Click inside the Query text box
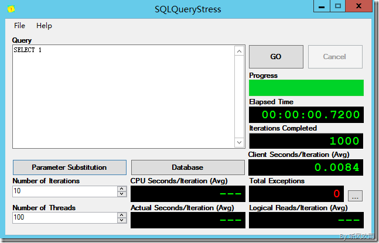This screenshot has width=379, height=243. pyautogui.click(x=123, y=97)
